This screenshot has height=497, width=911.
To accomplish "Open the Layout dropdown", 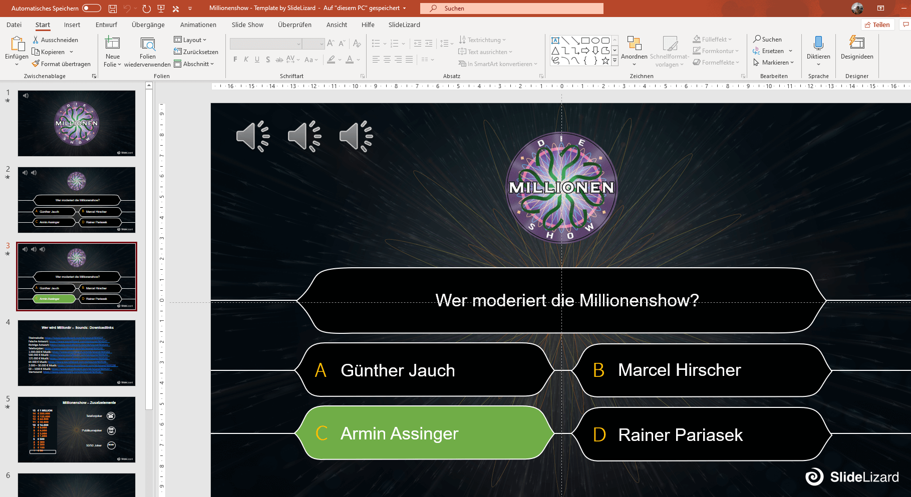I will [190, 40].
